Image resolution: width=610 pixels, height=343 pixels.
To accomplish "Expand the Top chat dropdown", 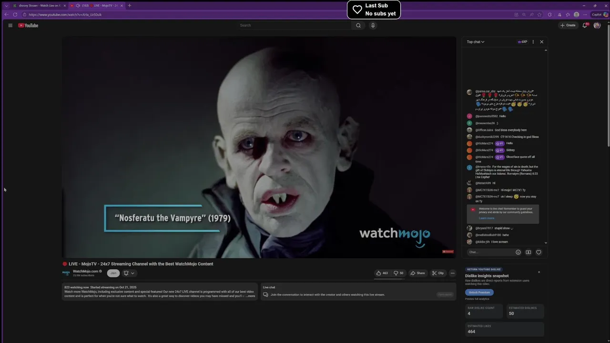I will tap(476, 42).
